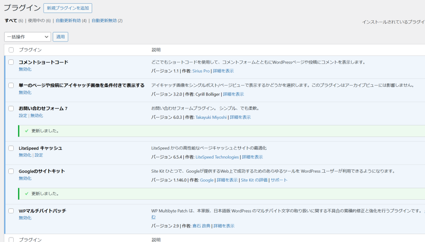
Task: Click the 新規プラグインを追加 button
Action: (68, 8)
